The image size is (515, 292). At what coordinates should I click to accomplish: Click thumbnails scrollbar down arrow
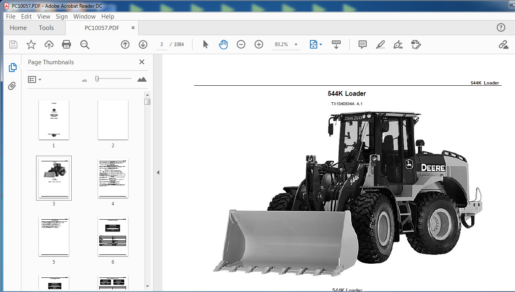(147, 286)
